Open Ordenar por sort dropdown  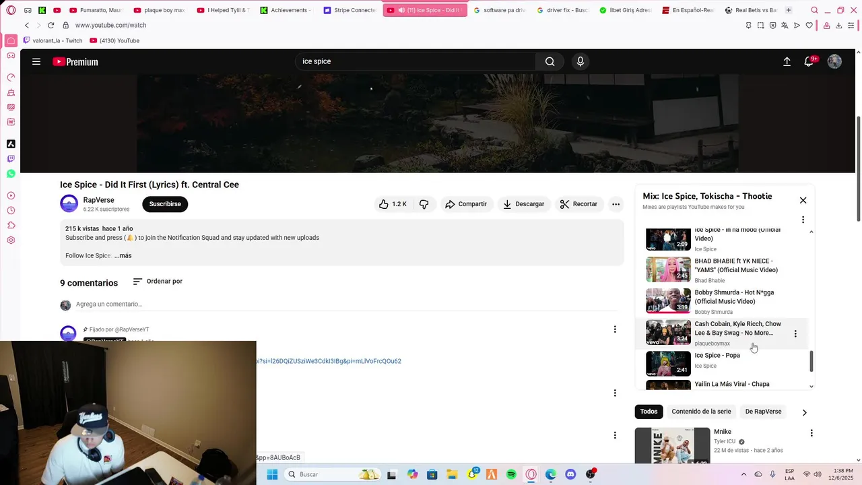coord(158,282)
